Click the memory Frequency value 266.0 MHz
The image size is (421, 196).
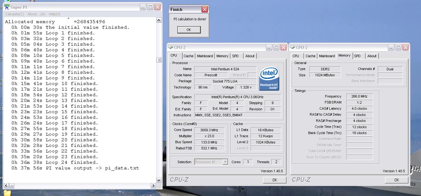[359, 97]
